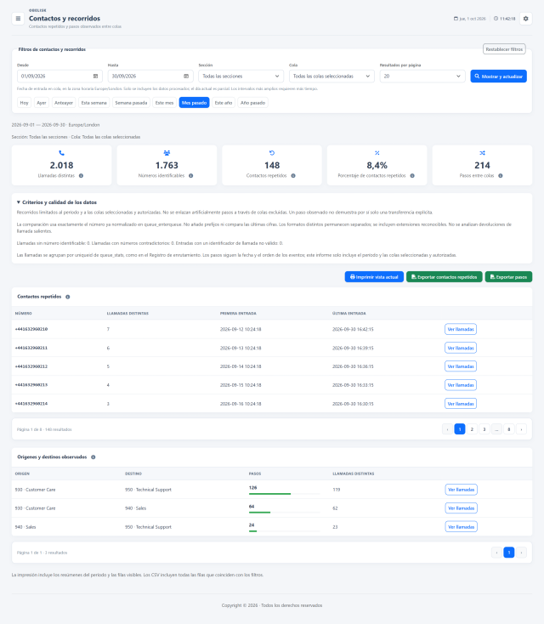
Task: Show info for Números identificables card
Action: coord(191,176)
